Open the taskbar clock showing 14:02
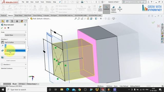 click(x=153, y=90)
